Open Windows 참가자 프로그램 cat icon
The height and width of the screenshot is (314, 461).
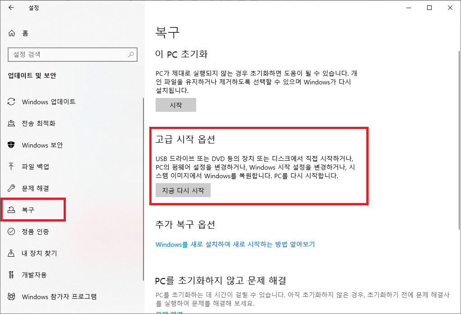11,296
